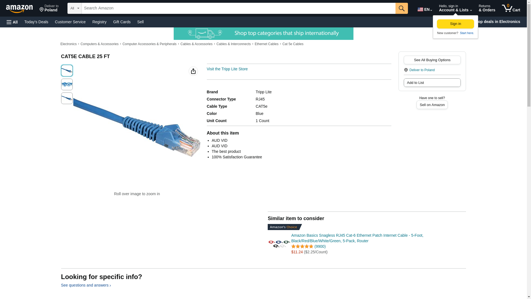Focus the Search Amazon input field
This screenshot has width=531, height=299.
tap(238, 8)
